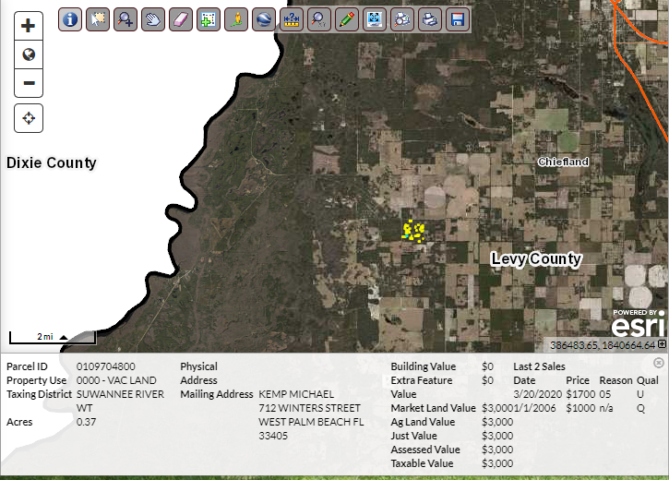The height and width of the screenshot is (480, 669).
Task: Click the locate crosshair button
Action: pos(29,118)
